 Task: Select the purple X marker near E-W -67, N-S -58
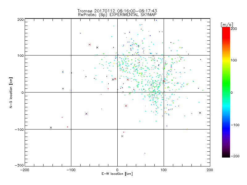(86, 114)
